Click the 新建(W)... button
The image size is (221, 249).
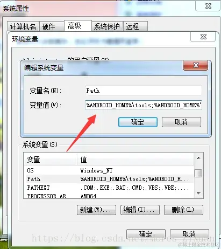(96, 210)
